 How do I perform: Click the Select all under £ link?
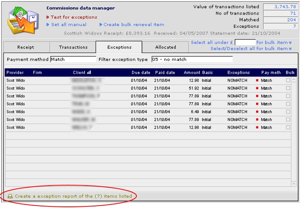coord(212,42)
